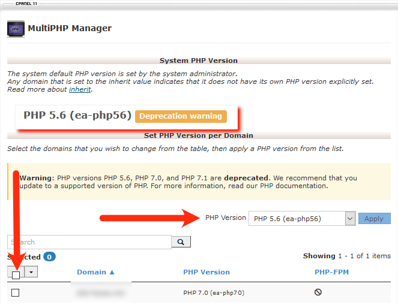The width and height of the screenshot is (398, 305).
Task: Open the inherit documentation link
Action: 80,89
